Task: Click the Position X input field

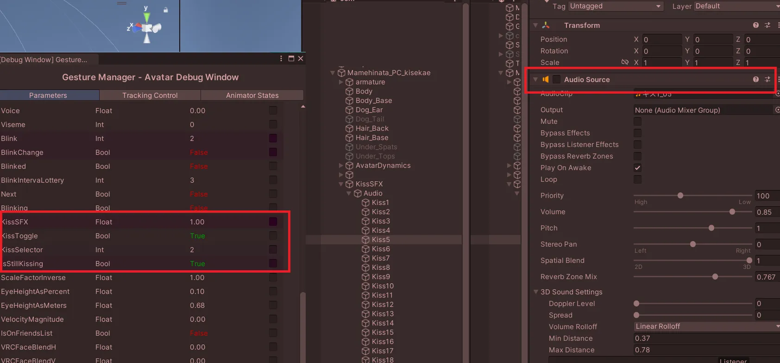Action: pyautogui.click(x=661, y=39)
